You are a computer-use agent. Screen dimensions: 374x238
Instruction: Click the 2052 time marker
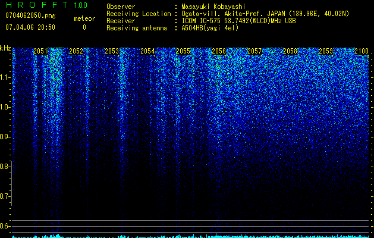tap(76, 51)
